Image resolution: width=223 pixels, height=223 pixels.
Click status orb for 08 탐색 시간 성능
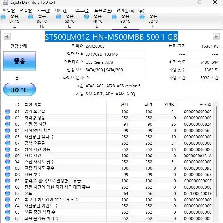[x=8, y=149]
